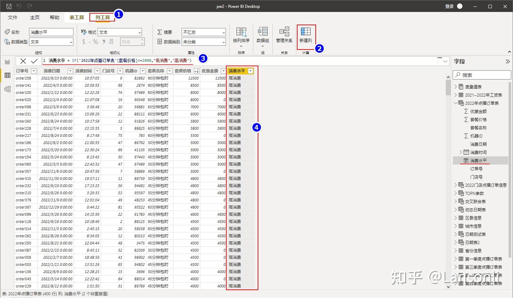Collapse the 2022年点播订单表 table
This screenshot has width=513, height=298.
[455, 103]
